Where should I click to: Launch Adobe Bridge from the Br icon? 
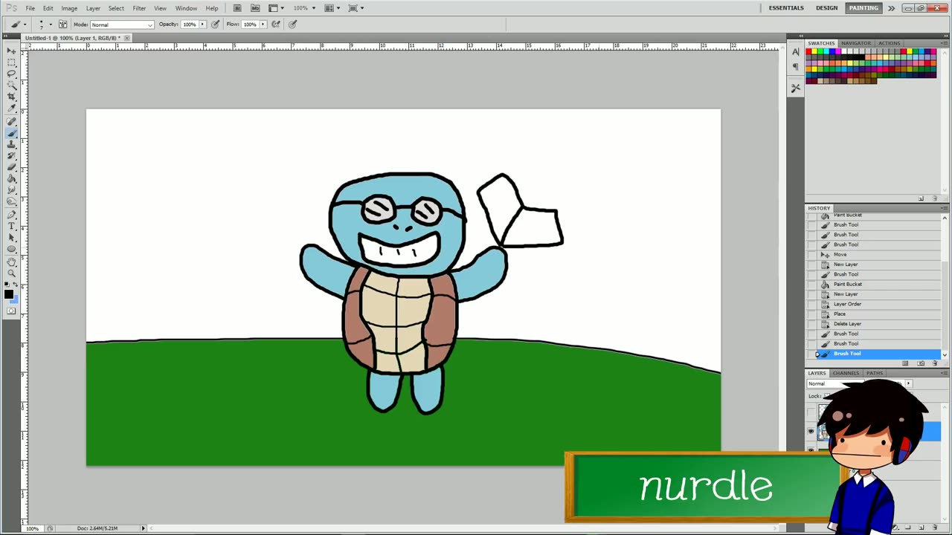point(237,8)
